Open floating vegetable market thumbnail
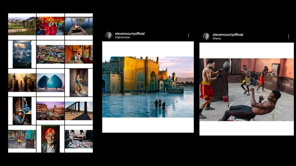296x166 pixels. pos(50,54)
